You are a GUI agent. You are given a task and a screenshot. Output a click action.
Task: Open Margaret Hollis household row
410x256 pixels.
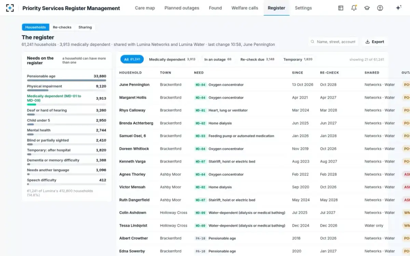263,98
